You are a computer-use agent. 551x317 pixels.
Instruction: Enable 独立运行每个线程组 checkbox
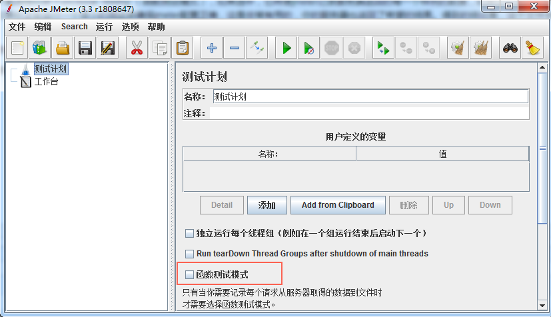click(x=189, y=234)
